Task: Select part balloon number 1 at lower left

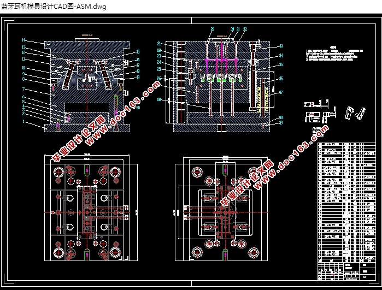Action: click(x=23, y=121)
